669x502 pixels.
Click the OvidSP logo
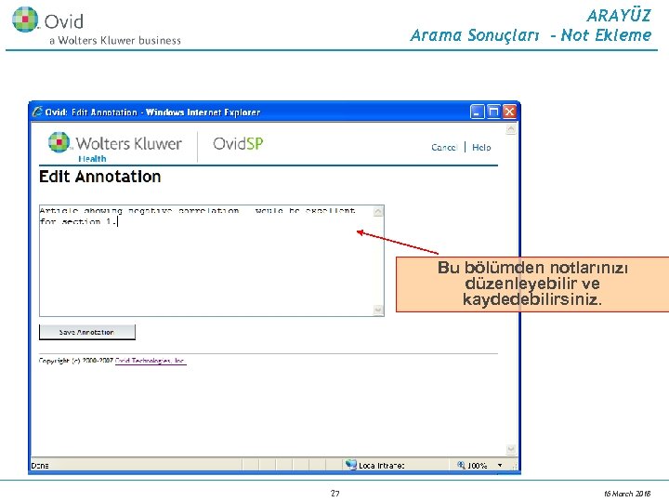pyautogui.click(x=238, y=143)
